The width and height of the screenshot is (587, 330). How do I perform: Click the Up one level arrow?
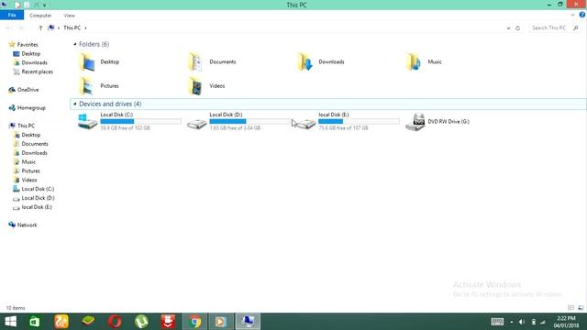pos(40,28)
